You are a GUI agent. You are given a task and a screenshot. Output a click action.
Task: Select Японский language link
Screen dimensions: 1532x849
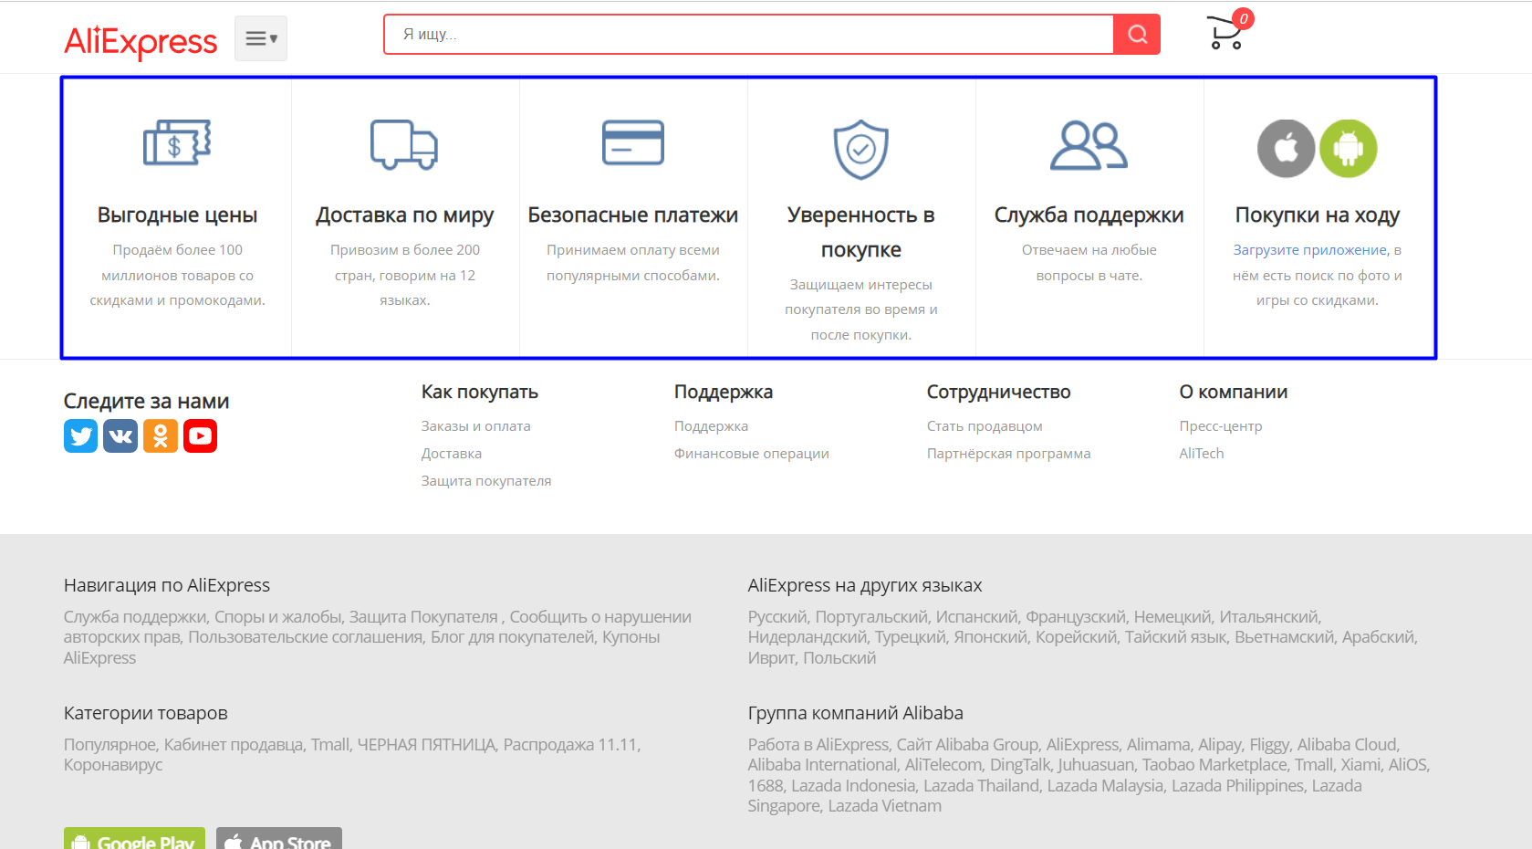pyautogui.click(x=990, y=637)
